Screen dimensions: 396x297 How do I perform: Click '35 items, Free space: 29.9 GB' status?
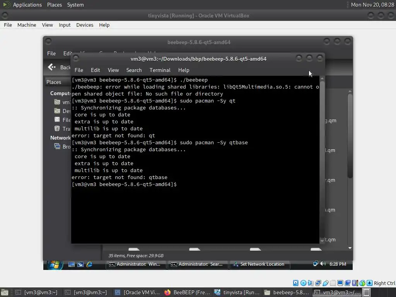tap(136, 256)
